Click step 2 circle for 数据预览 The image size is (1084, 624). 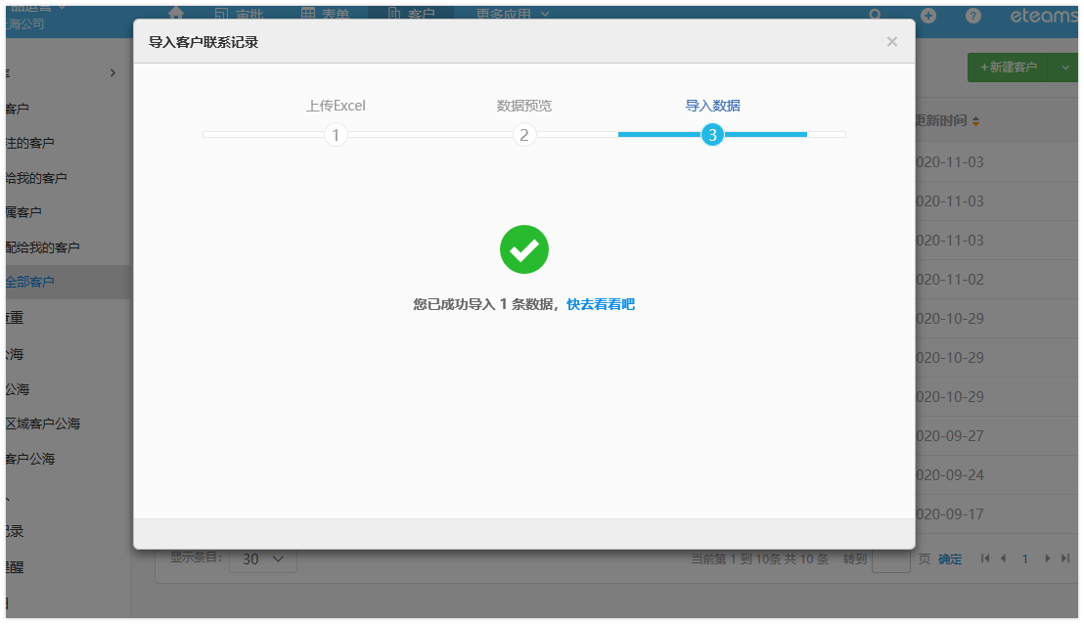tap(524, 135)
